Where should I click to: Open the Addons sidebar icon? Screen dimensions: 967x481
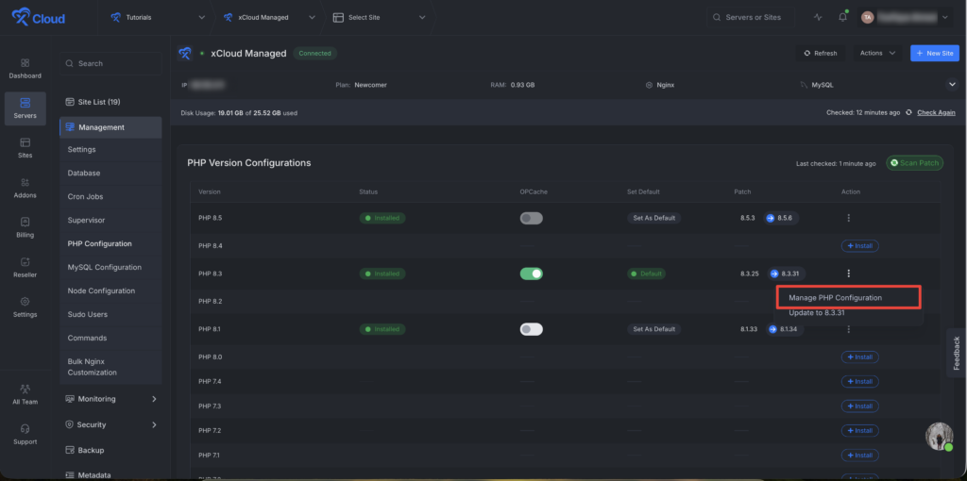click(25, 188)
